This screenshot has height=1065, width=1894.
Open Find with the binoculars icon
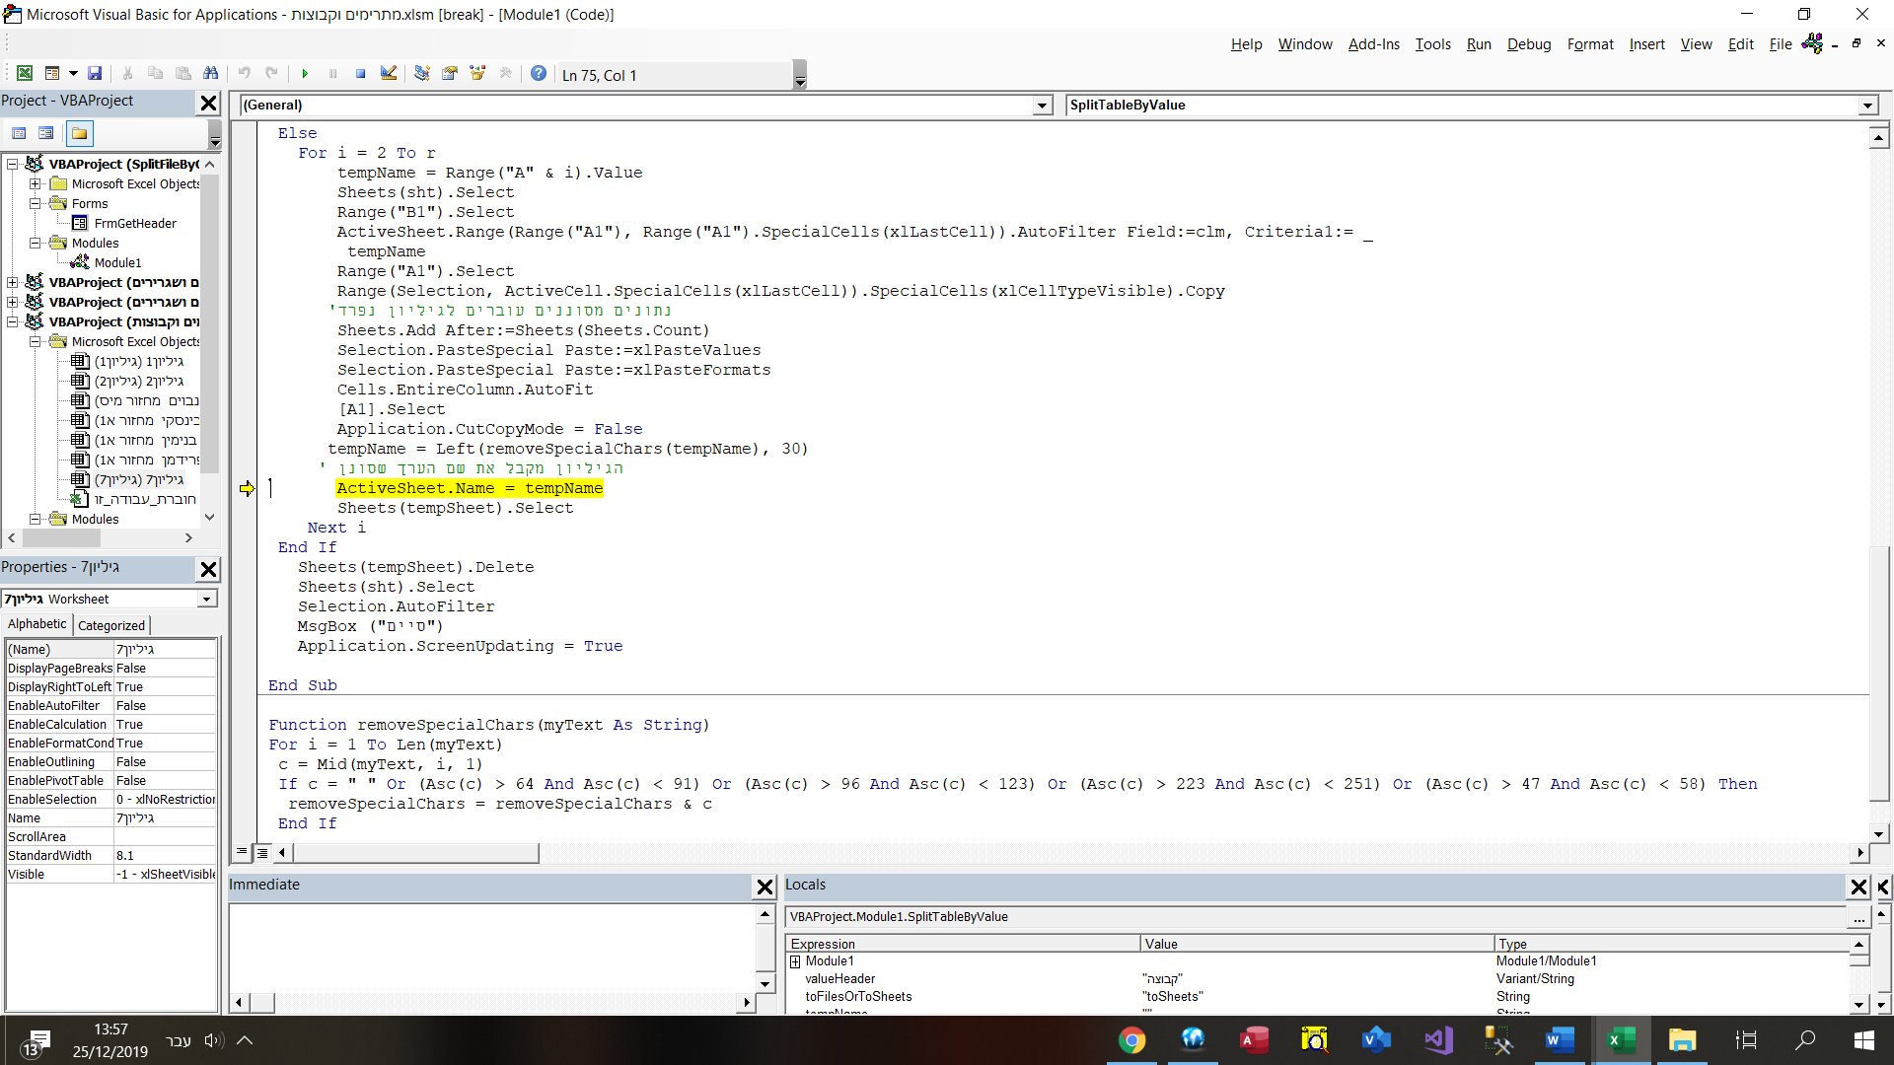tap(210, 74)
